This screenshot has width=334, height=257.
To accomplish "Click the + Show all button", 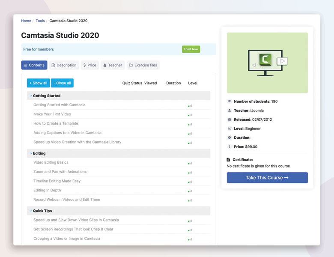I will click(x=39, y=83).
